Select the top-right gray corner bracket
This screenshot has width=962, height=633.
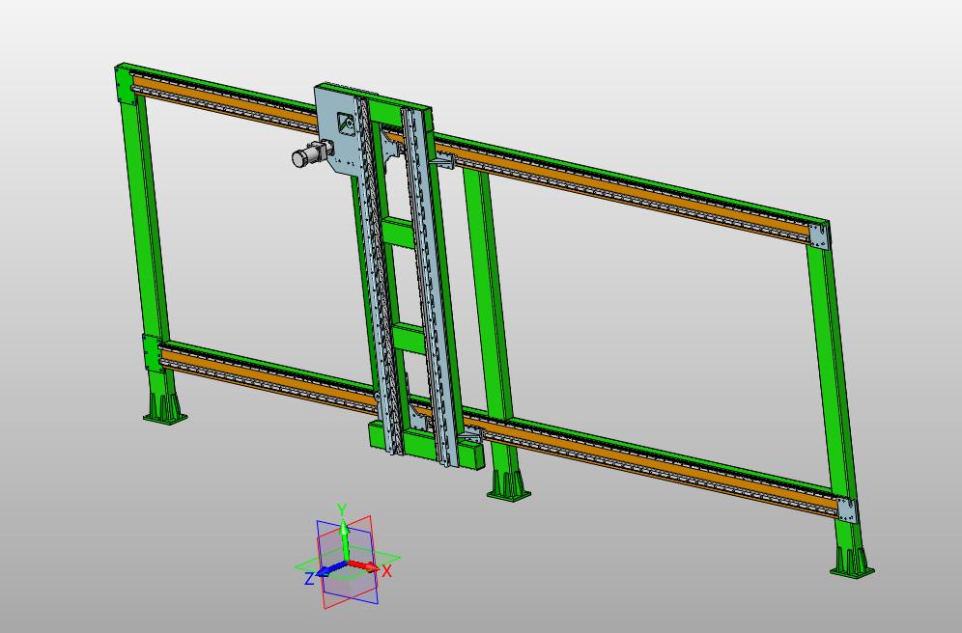[819, 235]
